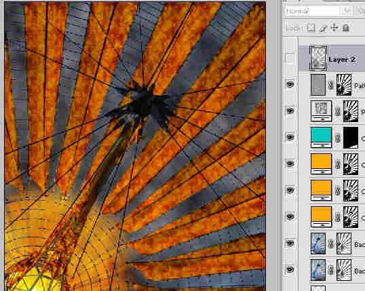Enable lock image pixels brush icon
Viewport: 365px width, 291px height.
(x=323, y=28)
